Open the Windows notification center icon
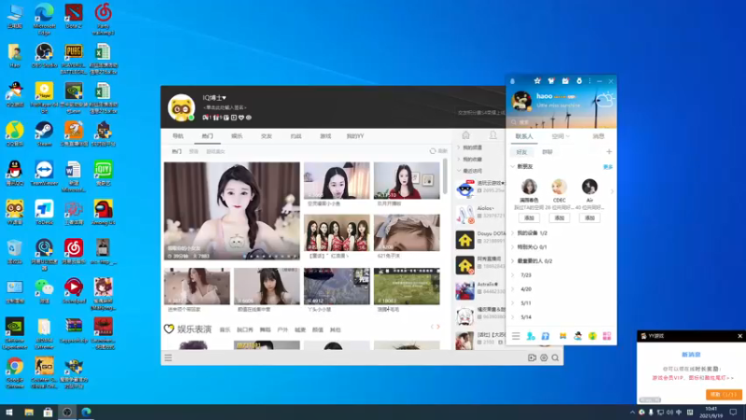This screenshot has height=420, width=746. point(733,413)
